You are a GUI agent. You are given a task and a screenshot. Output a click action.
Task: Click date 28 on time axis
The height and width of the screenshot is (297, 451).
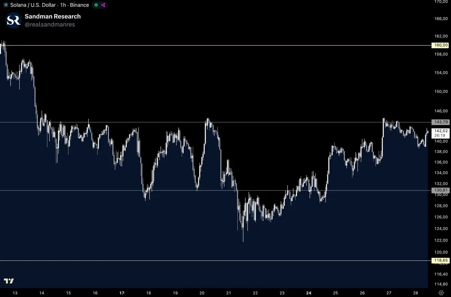(x=416, y=293)
